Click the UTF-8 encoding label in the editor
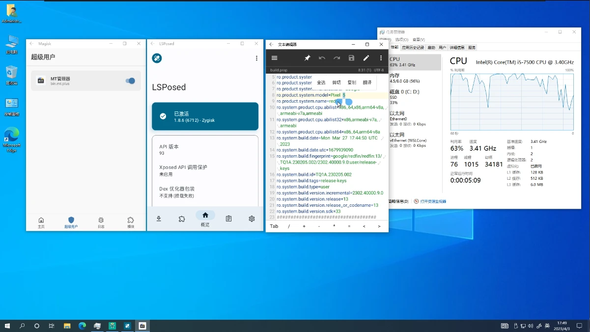The image size is (590, 332). point(378,70)
